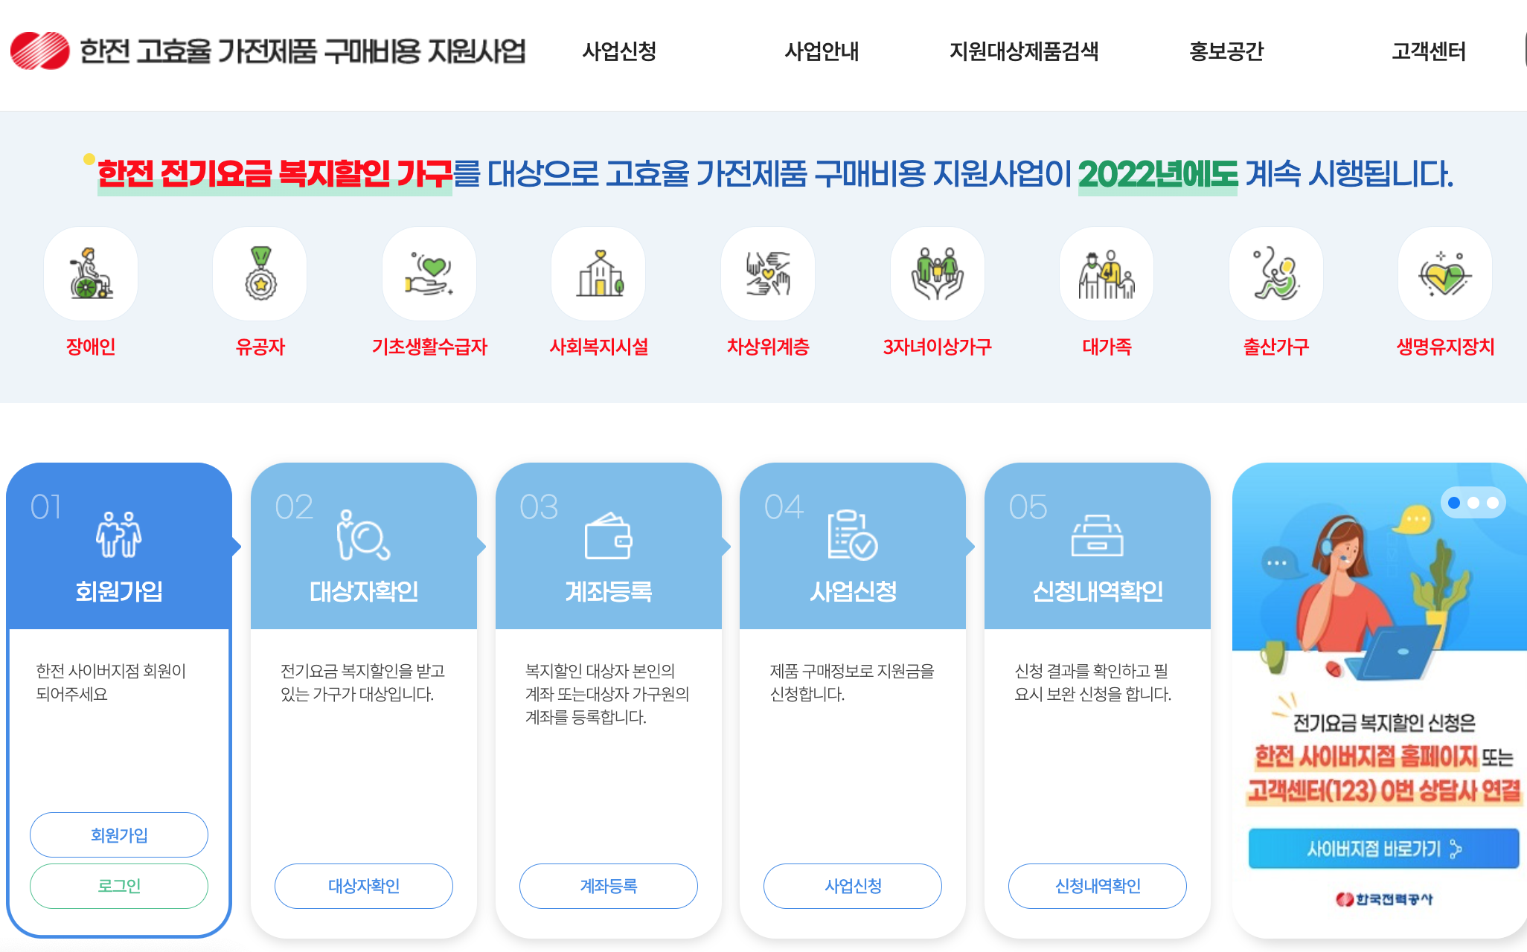Open the 사업신청 menu
Image resolution: width=1527 pixels, height=952 pixels.
(619, 51)
